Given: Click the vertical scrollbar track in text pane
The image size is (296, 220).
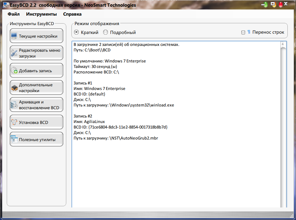Looking at the screenshot, I should tap(283, 128).
